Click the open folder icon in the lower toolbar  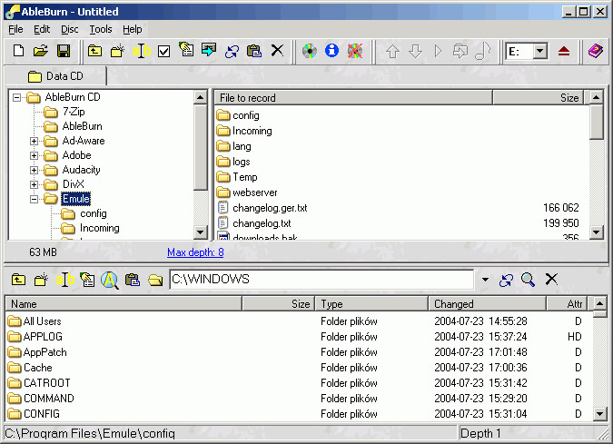click(x=155, y=280)
